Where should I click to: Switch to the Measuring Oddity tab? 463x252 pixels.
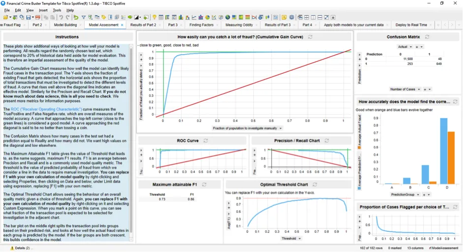239,25
